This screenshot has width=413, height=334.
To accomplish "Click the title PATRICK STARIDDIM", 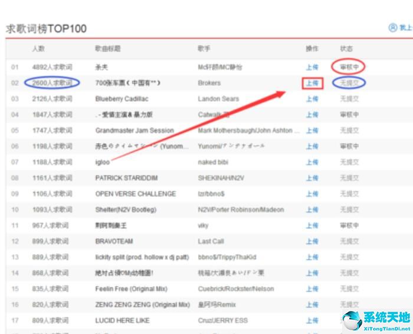I will 126,178.
